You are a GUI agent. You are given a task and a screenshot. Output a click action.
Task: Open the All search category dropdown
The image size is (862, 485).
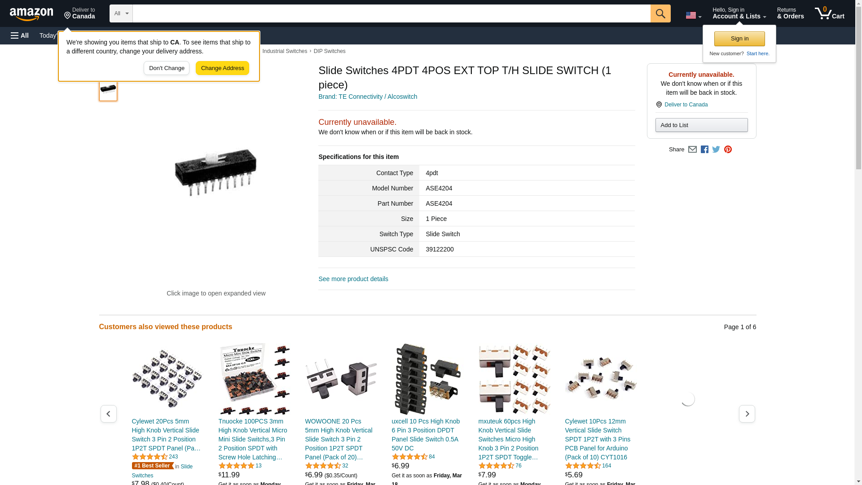click(121, 13)
